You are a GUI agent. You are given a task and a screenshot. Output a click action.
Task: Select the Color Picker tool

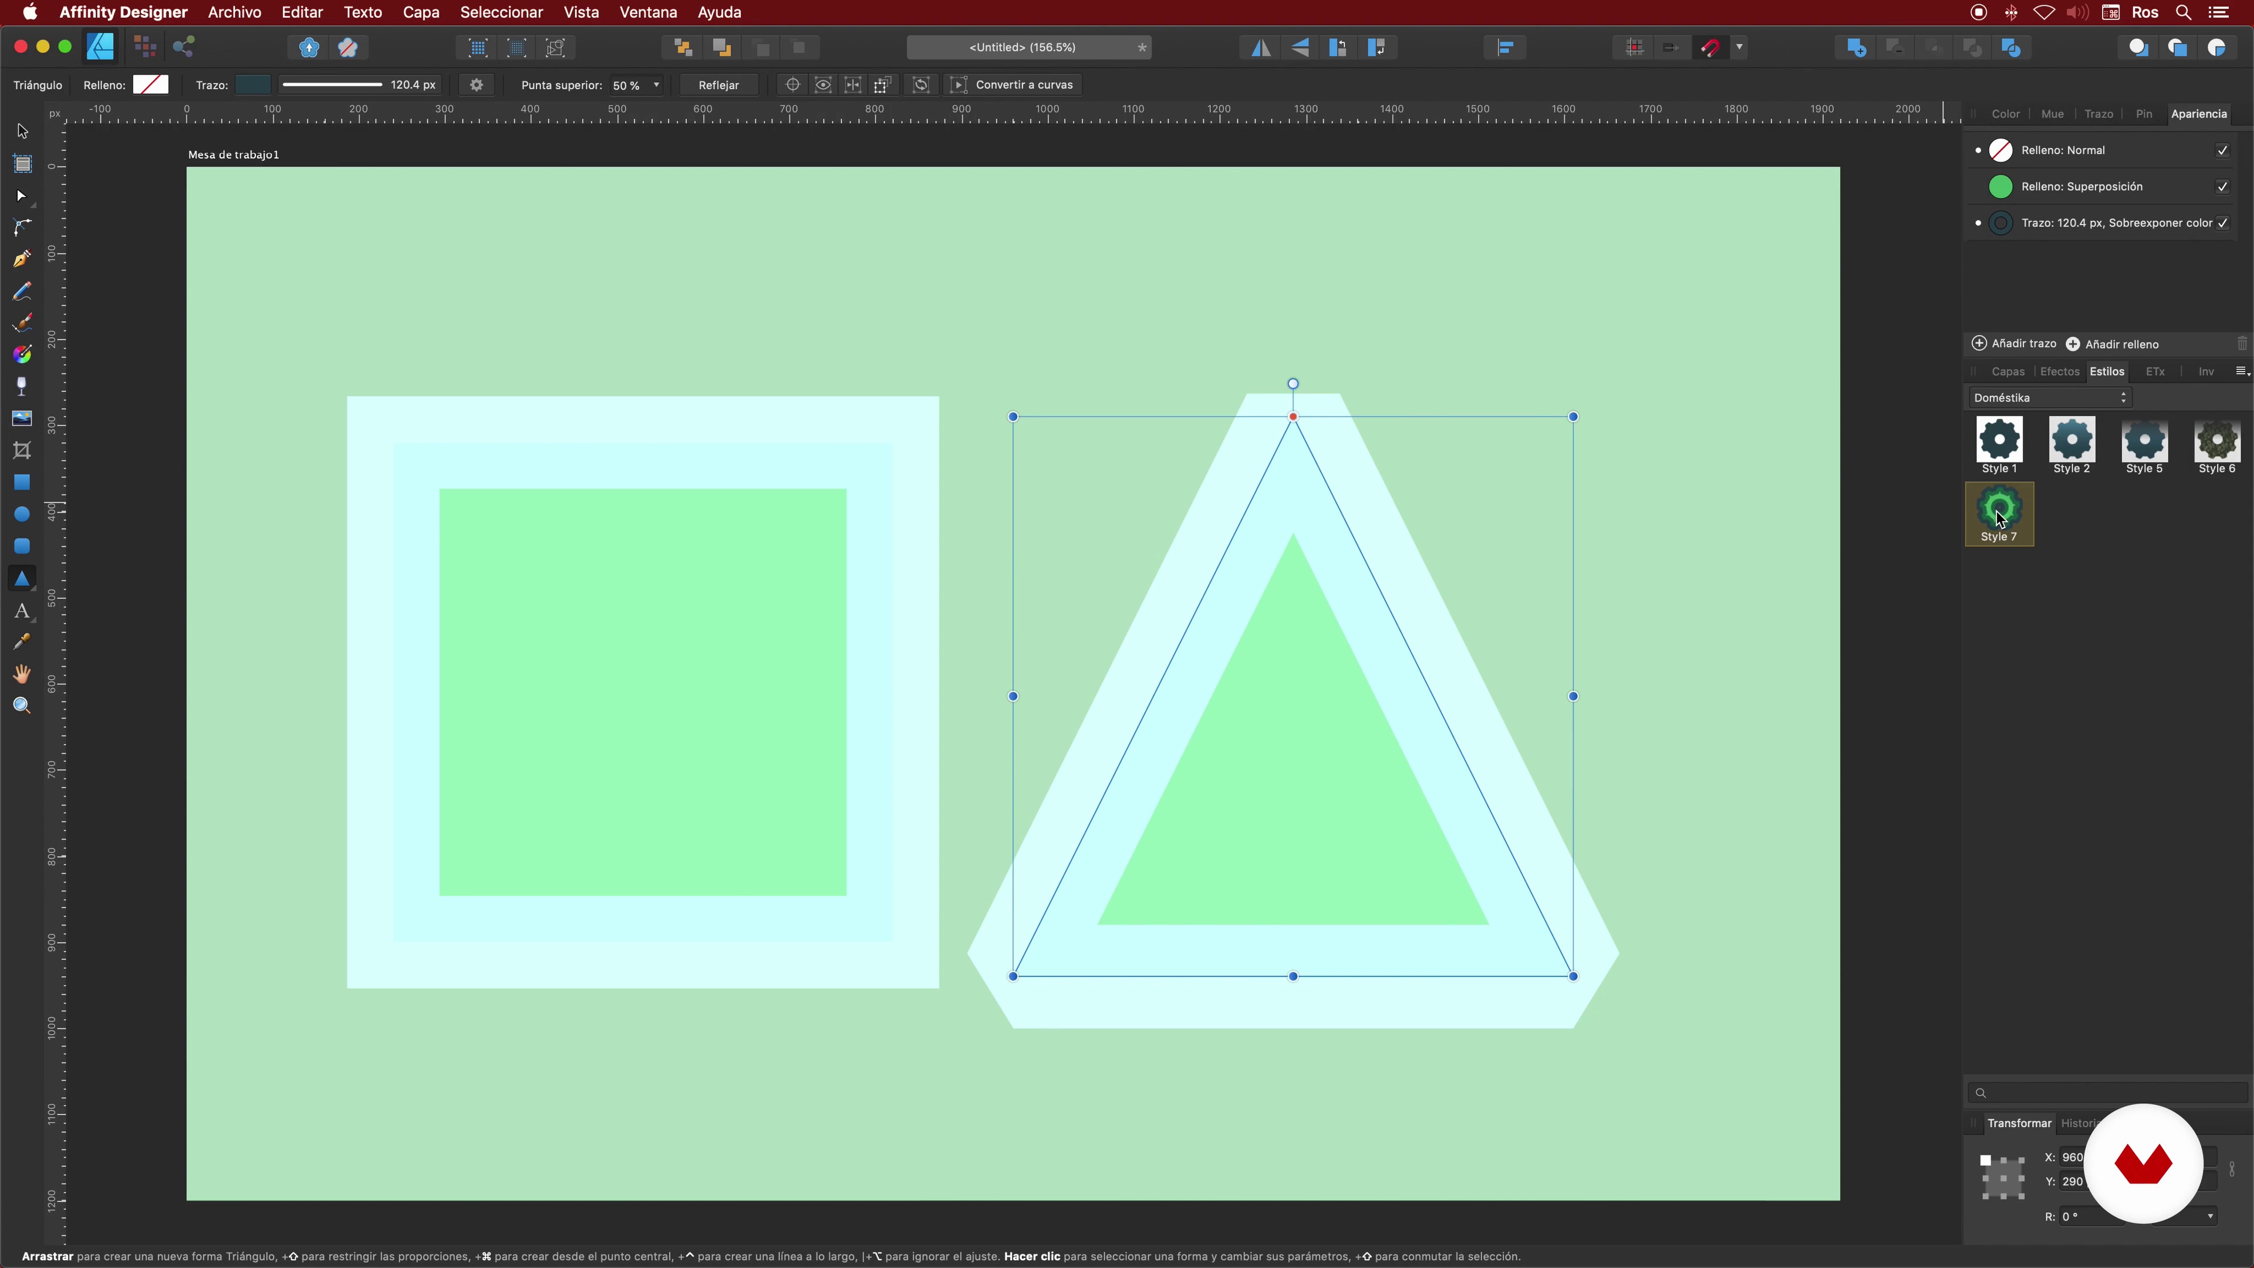pos(22,642)
